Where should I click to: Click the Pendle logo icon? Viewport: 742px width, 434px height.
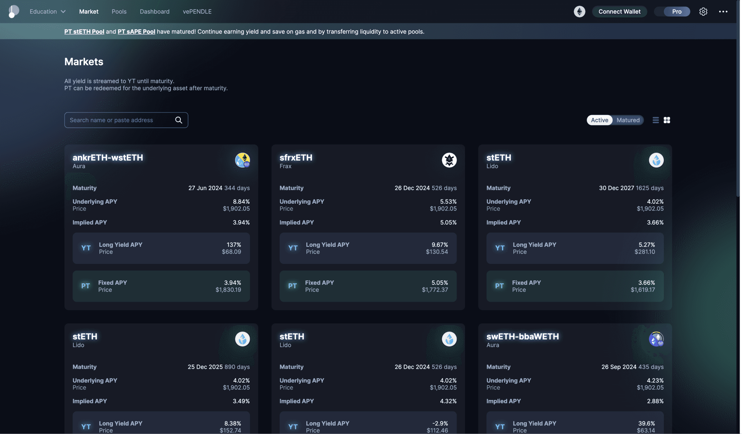pos(13,11)
